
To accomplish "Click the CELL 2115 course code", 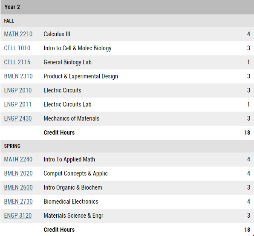I will [x=17, y=62].
